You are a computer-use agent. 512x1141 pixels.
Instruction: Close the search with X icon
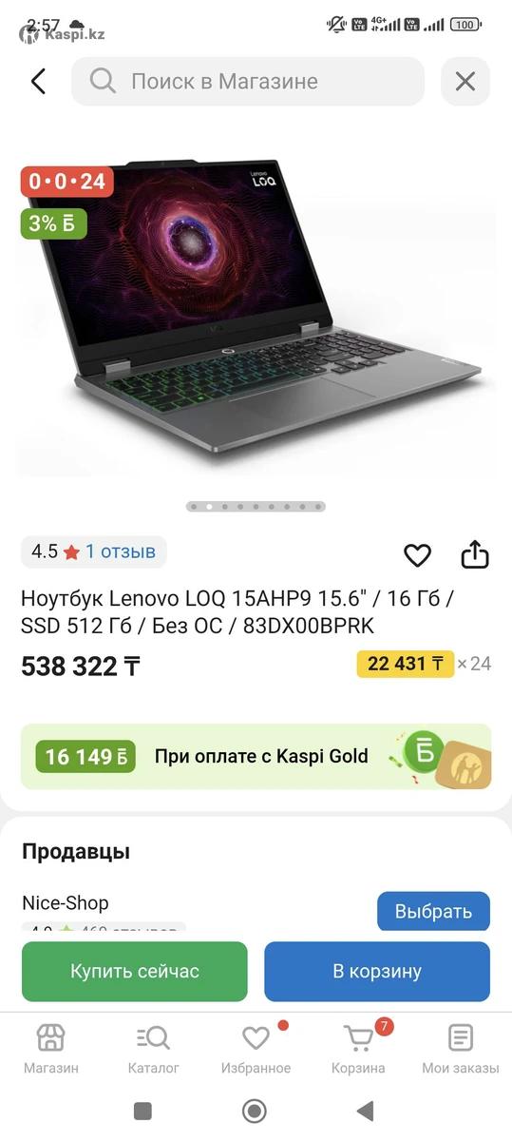click(x=465, y=82)
